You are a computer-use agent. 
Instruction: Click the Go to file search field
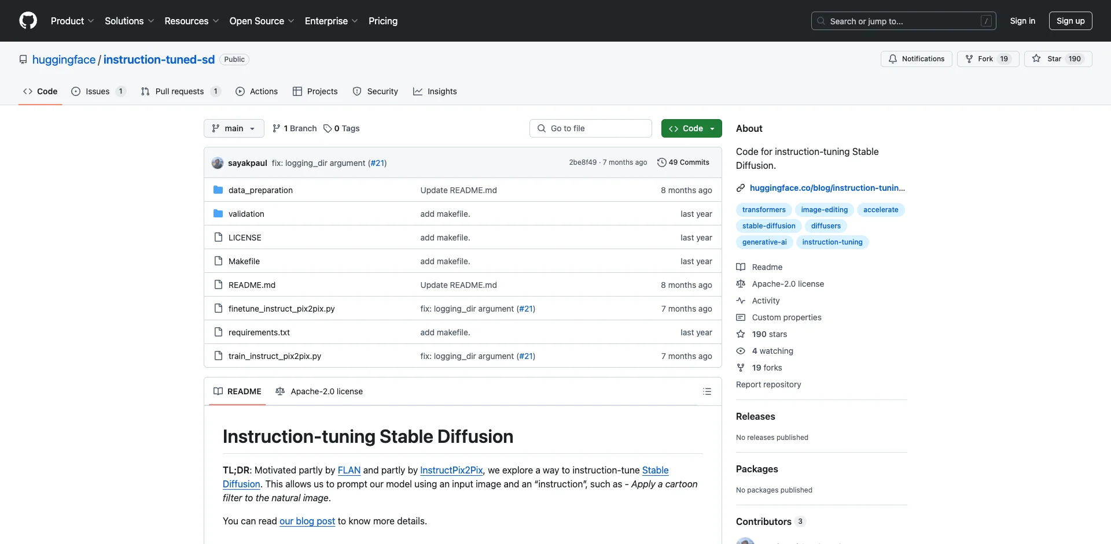pyautogui.click(x=590, y=128)
